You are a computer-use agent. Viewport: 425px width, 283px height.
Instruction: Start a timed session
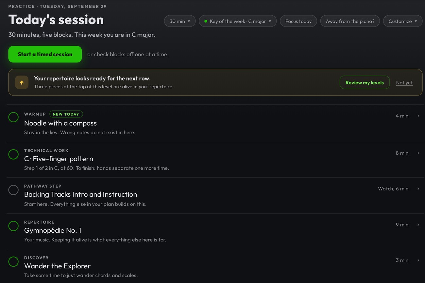(45, 54)
